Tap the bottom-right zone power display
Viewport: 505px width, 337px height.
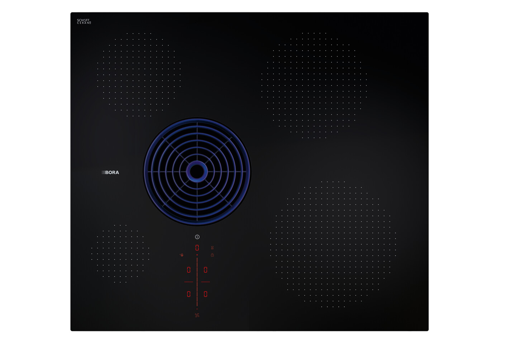pyautogui.click(x=205, y=294)
